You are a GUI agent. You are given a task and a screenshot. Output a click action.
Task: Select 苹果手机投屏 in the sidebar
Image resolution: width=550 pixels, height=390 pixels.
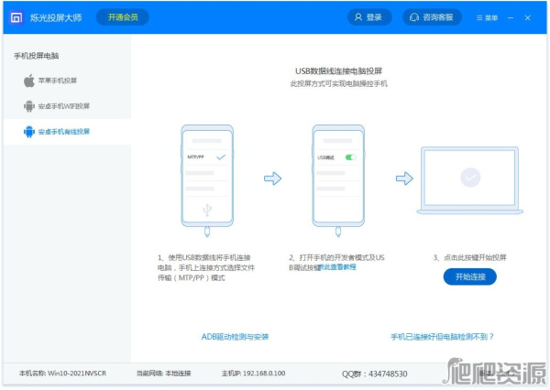[x=67, y=81]
